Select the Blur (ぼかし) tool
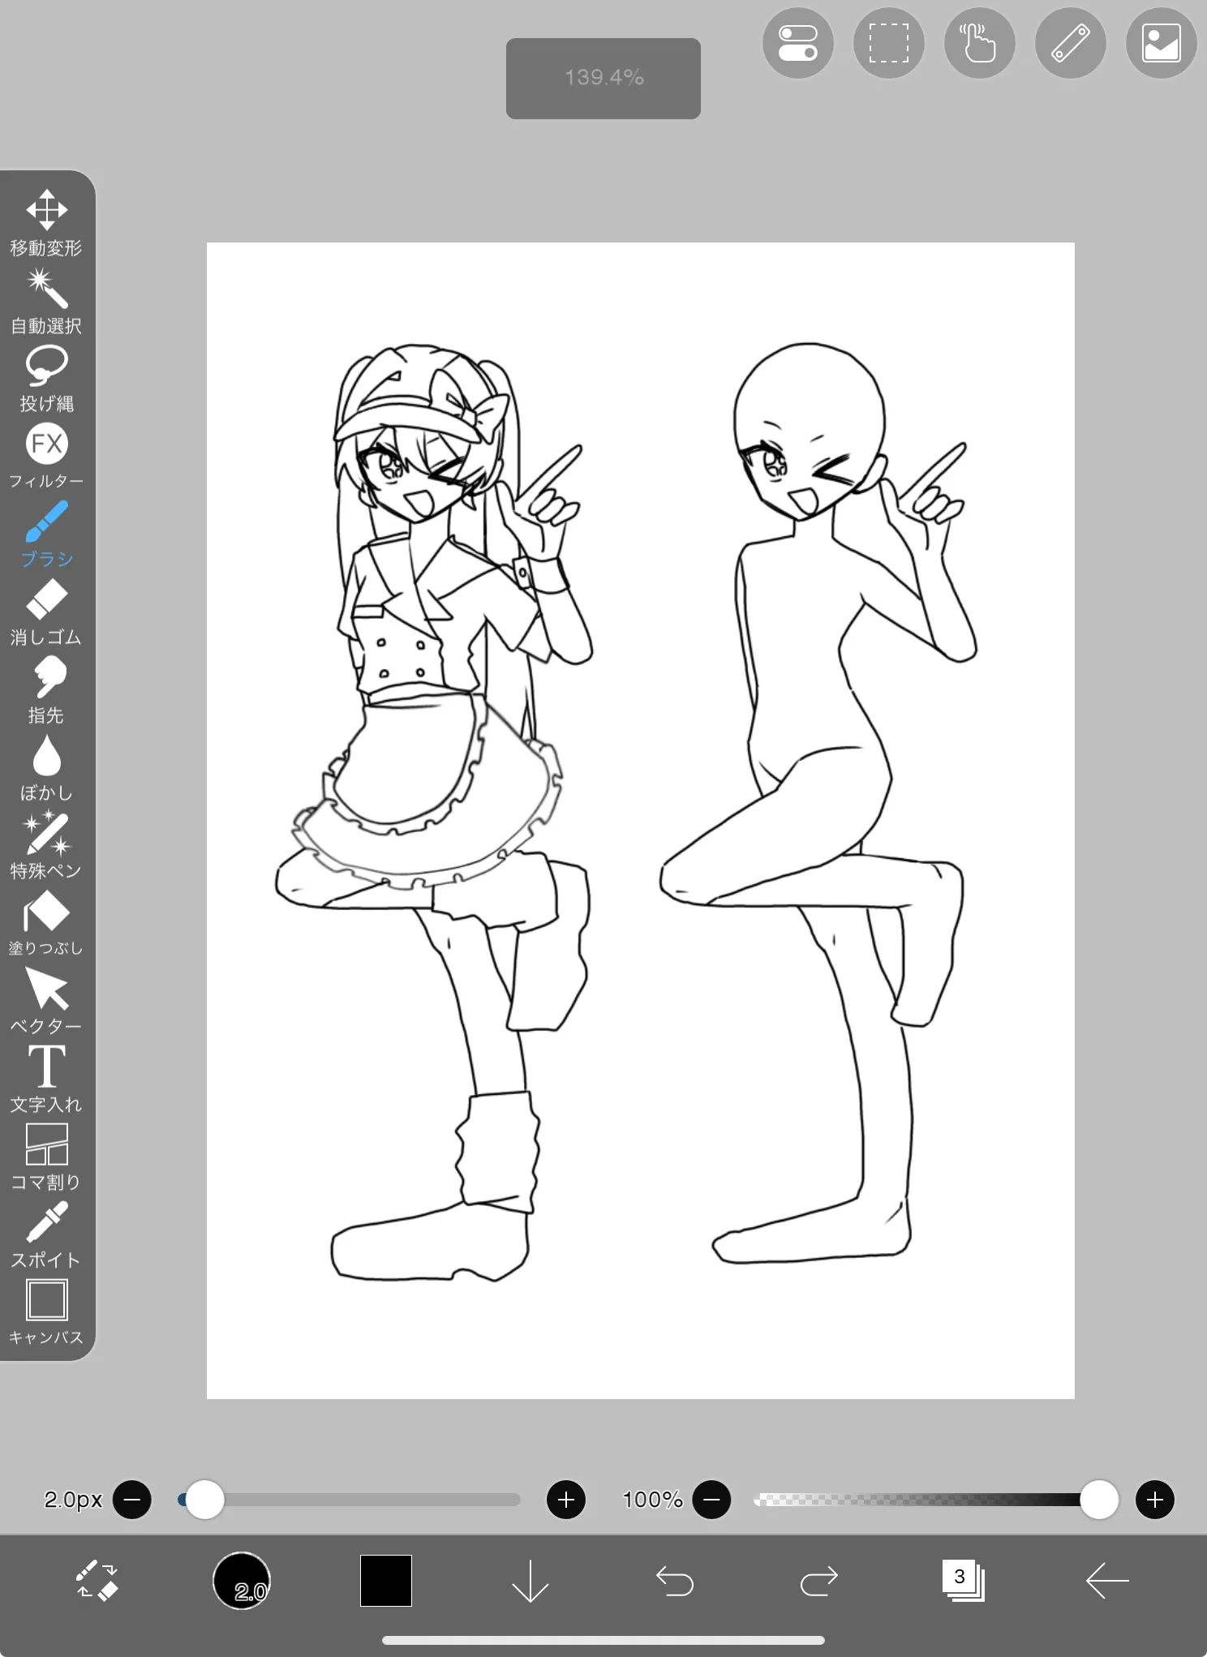This screenshot has height=1657, width=1207. [46, 768]
